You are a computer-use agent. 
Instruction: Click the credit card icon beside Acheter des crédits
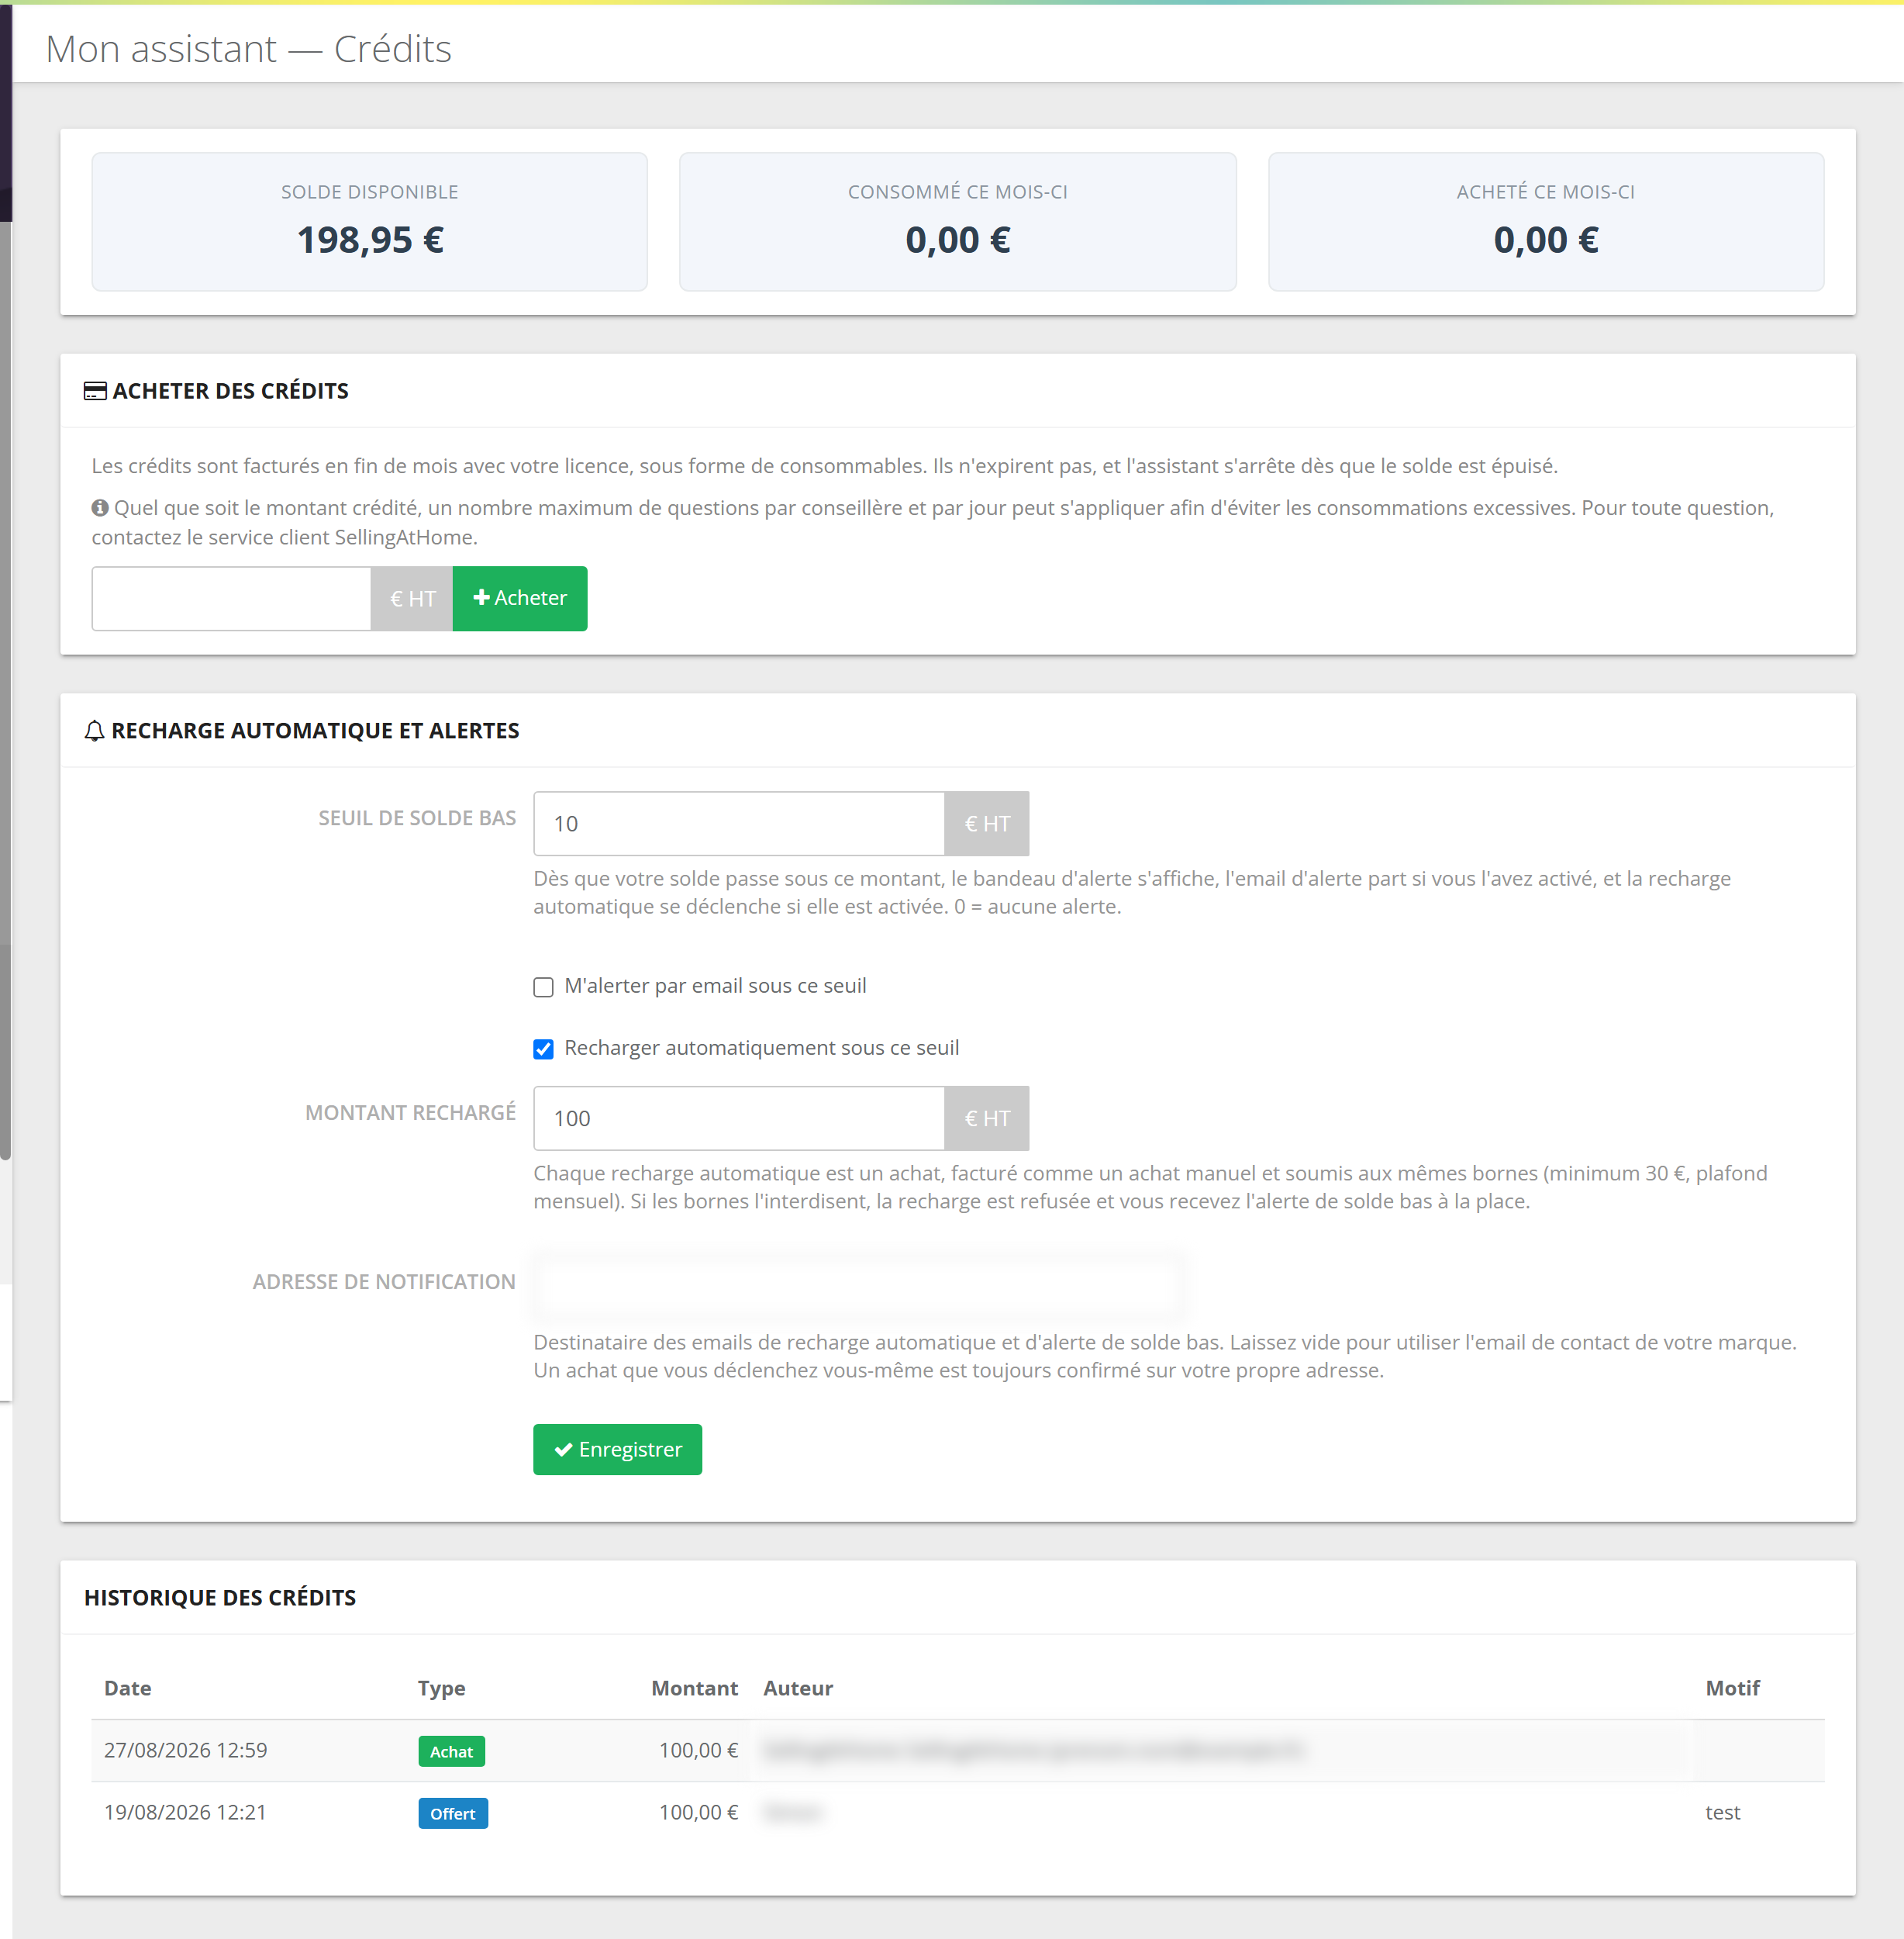tap(95, 391)
